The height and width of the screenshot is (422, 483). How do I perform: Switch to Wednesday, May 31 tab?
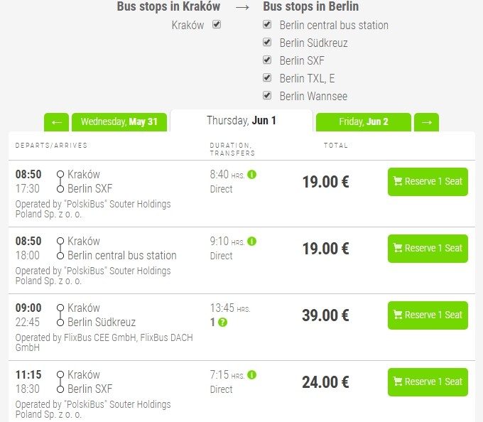[119, 122]
